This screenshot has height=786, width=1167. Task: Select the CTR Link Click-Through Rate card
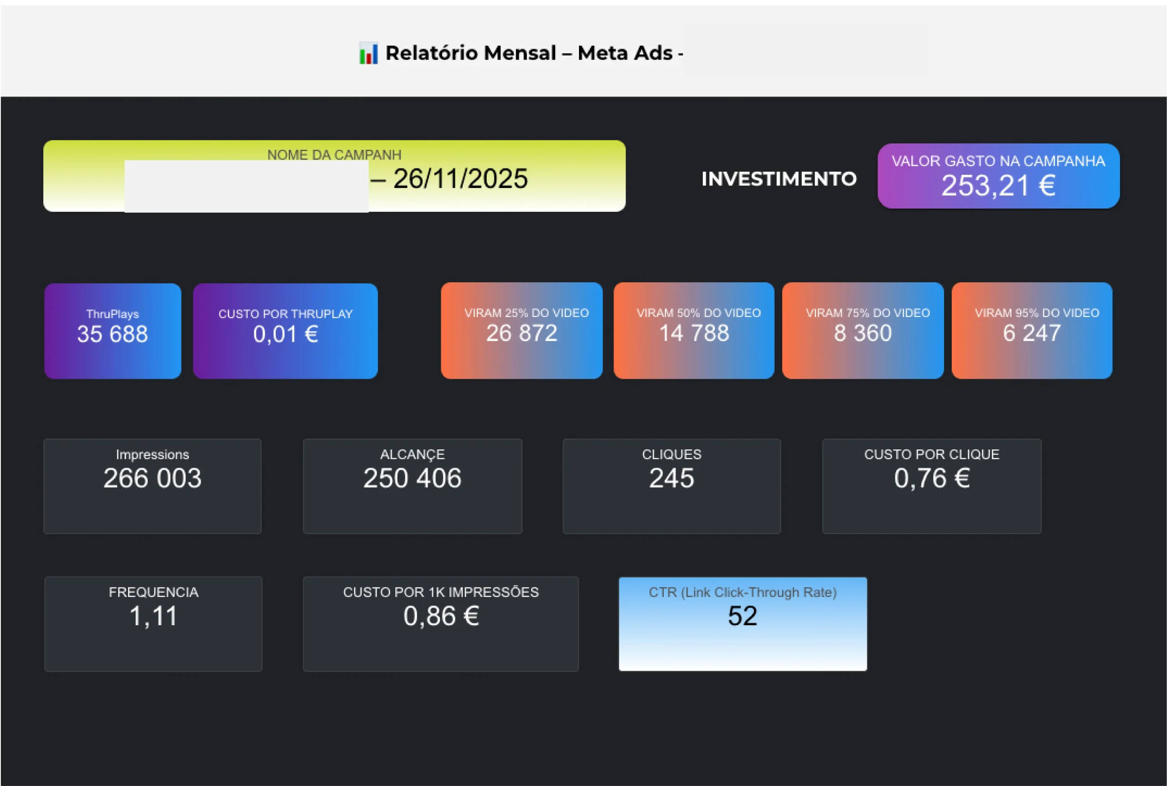point(742,623)
